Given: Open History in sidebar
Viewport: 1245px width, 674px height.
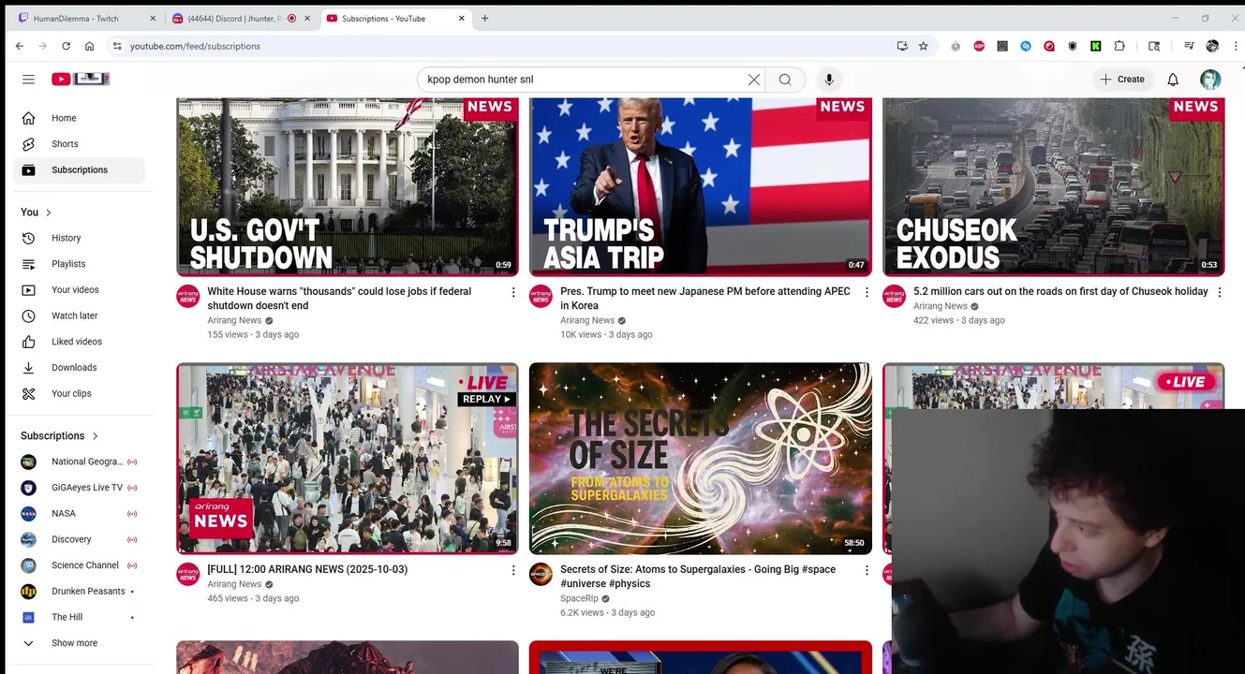Looking at the screenshot, I should pos(80,239).
